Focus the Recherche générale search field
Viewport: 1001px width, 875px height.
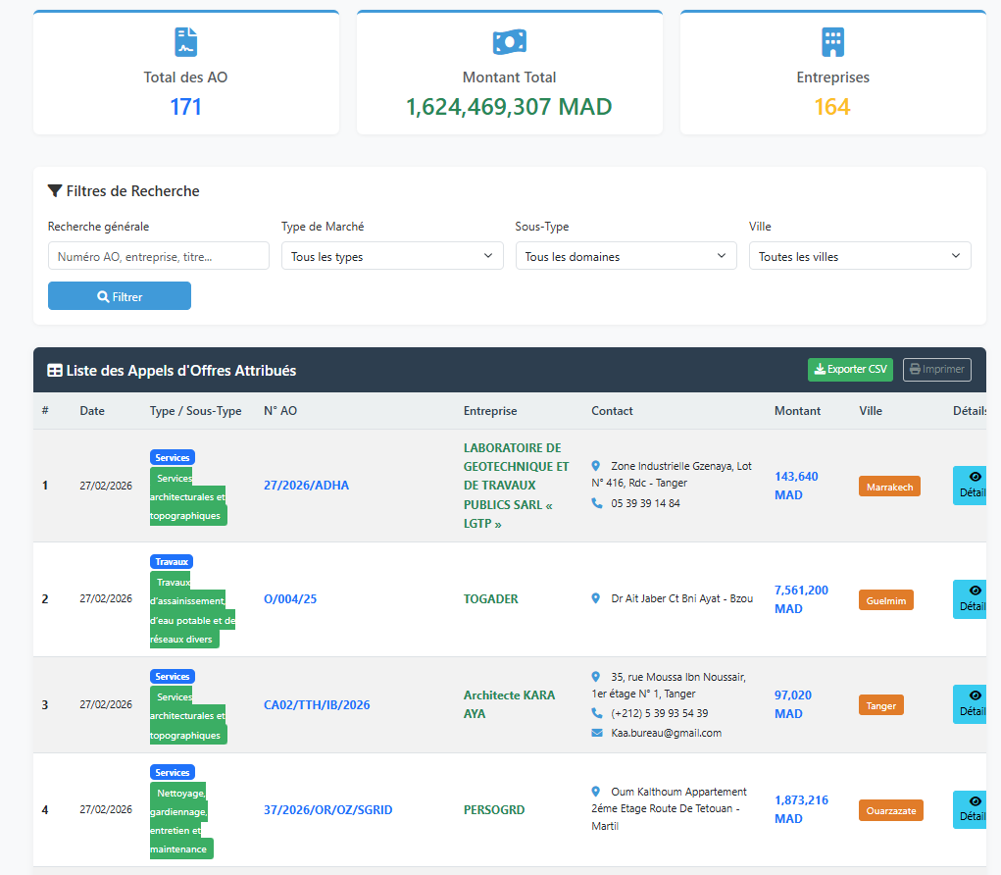(158, 256)
